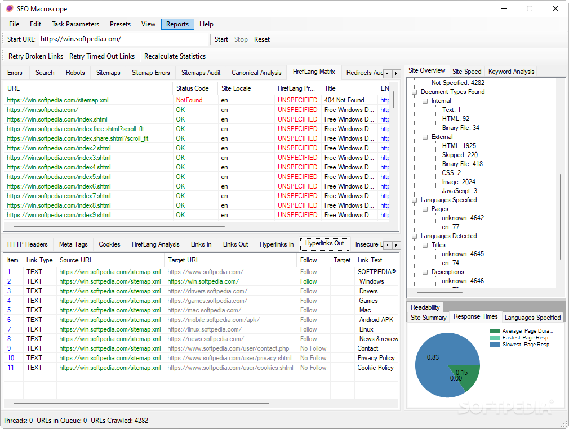This screenshot has height=429, width=569.
Task: Click the Stop button
Action: [241, 39]
